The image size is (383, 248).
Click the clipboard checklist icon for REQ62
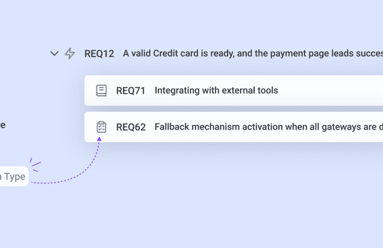101,127
